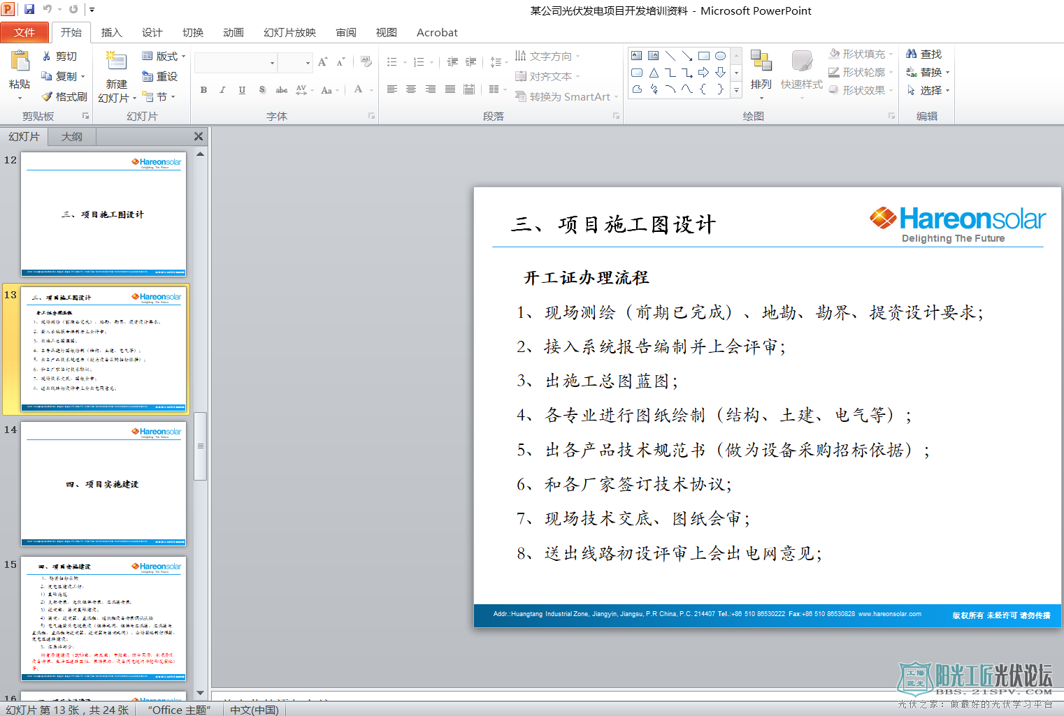Click the Font Color A icon
Viewport: 1064px width, 716px height.
(358, 89)
